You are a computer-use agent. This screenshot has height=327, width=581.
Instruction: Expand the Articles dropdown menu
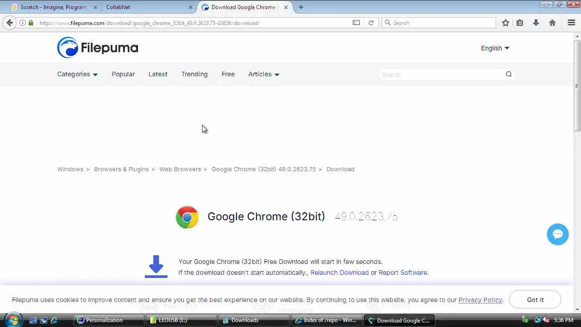pyautogui.click(x=264, y=74)
